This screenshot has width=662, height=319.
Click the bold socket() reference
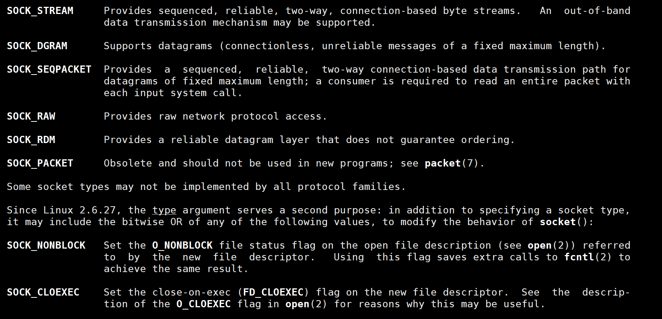tap(564, 222)
